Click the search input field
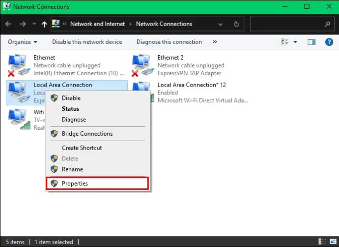Screen dimensions: 339x247 click(x=287, y=24)
